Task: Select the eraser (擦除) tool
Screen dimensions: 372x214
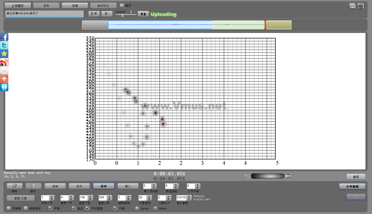Action: 14,186
